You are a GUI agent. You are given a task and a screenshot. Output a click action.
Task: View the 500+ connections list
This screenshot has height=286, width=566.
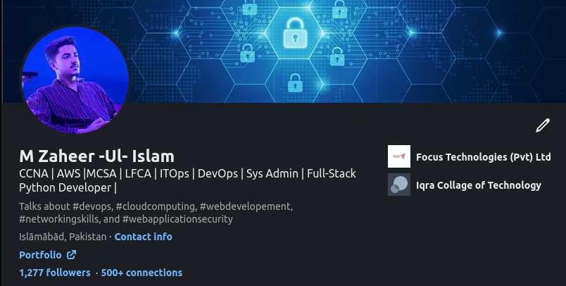141,273
